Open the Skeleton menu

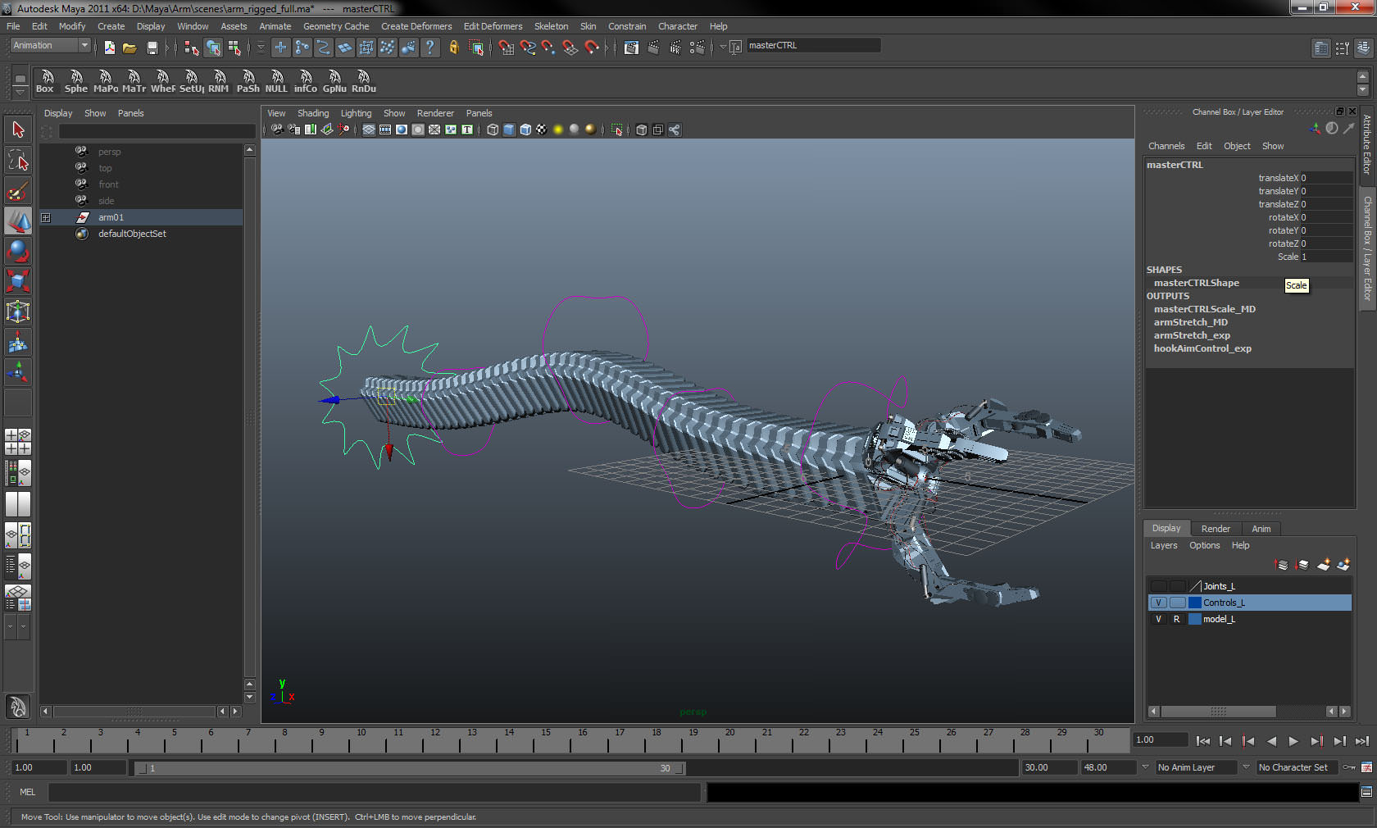click(x=551, y=26)
